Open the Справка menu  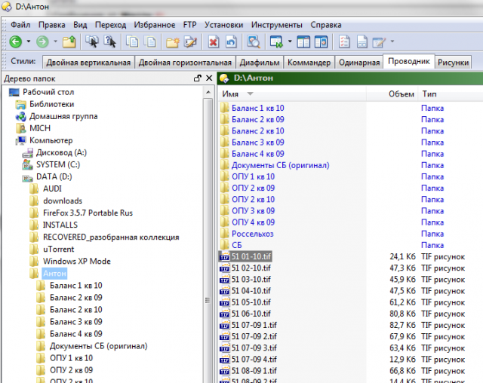[326, 25]
